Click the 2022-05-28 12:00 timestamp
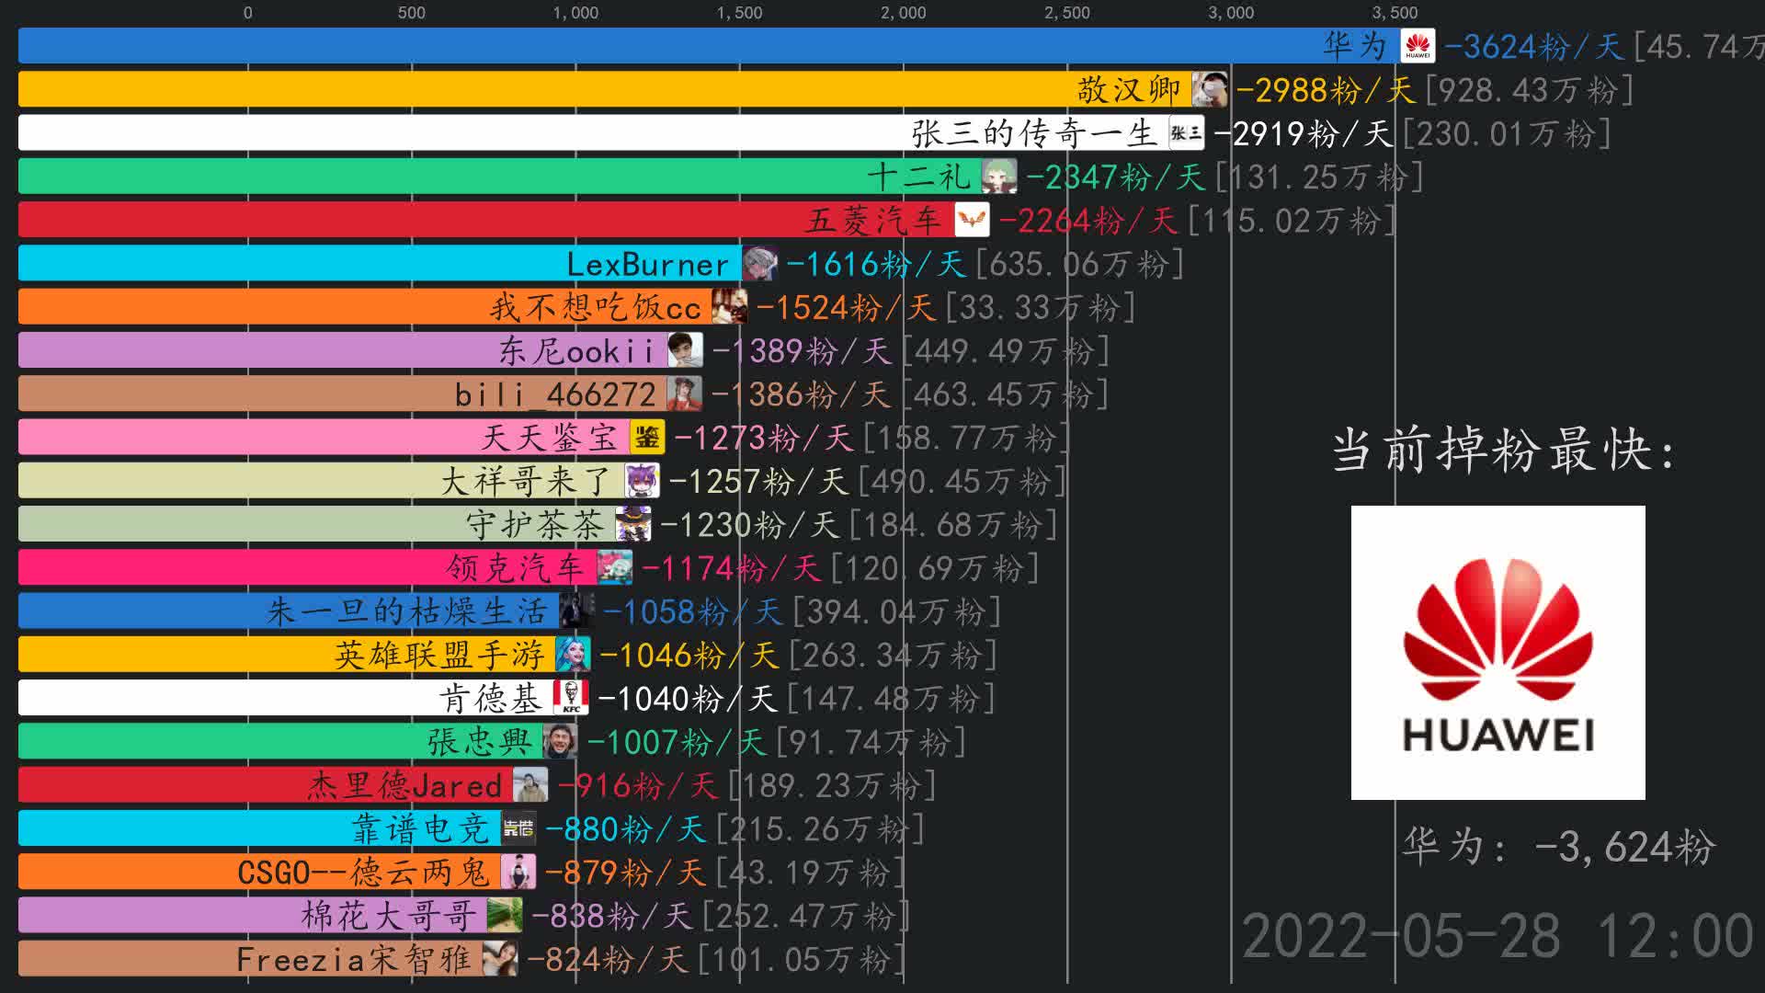Viewport: 1765px width, 993px height. click(1497, 936)
